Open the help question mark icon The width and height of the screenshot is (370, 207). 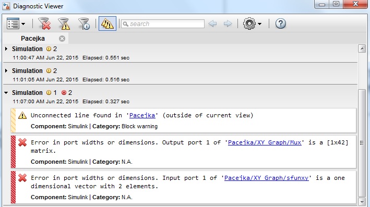pos(281,23)
